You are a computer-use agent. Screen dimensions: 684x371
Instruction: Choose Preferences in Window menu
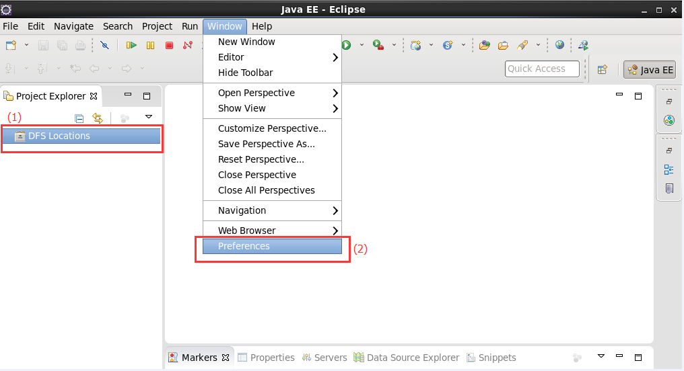point(272,246)
